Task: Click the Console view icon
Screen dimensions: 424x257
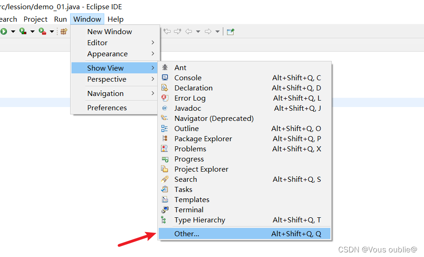Action: 165,78
